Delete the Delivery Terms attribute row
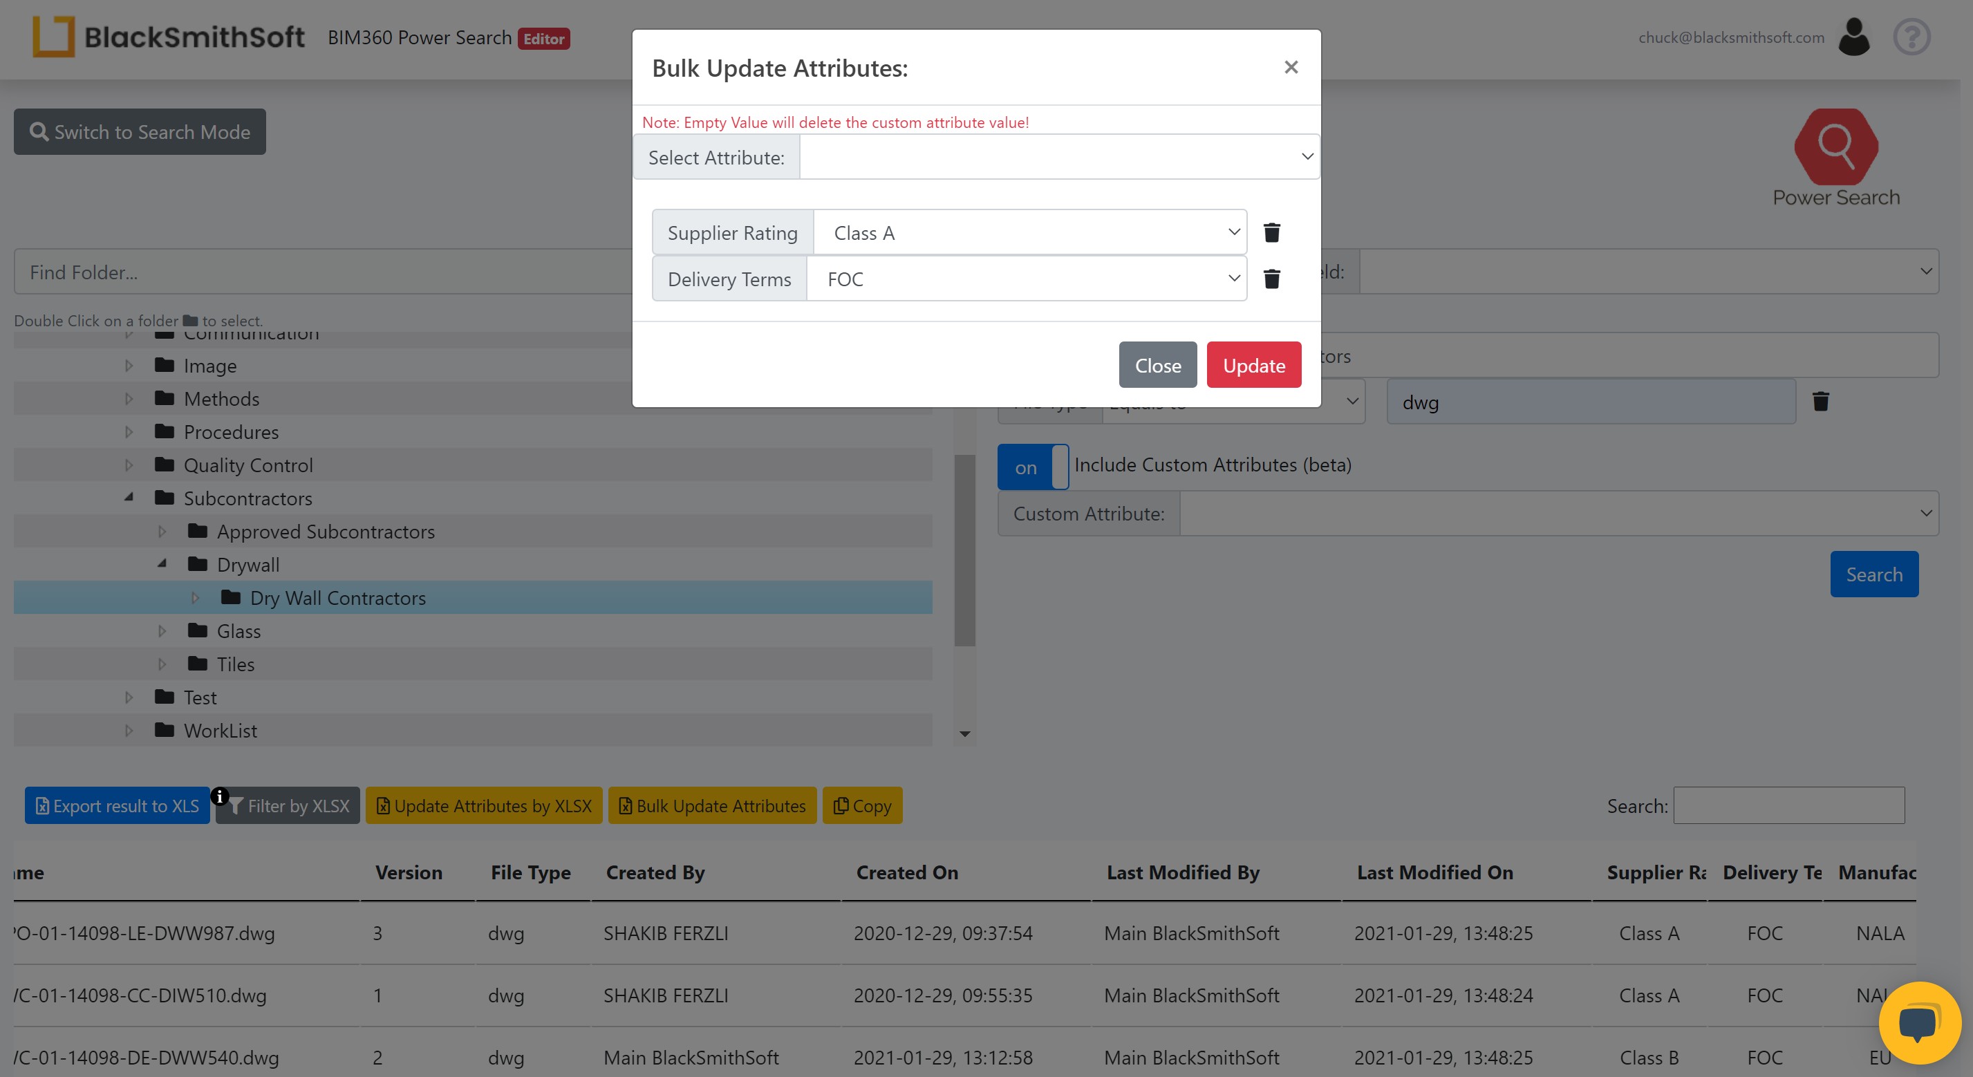Screen dimensions: 1973x1077 point(1271,279)
